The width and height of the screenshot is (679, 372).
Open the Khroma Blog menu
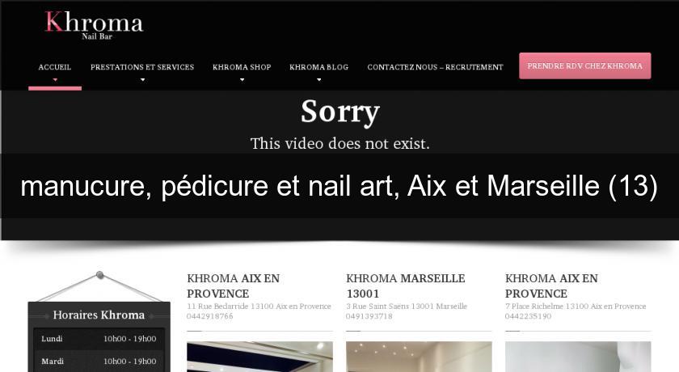tap(318, 67)
